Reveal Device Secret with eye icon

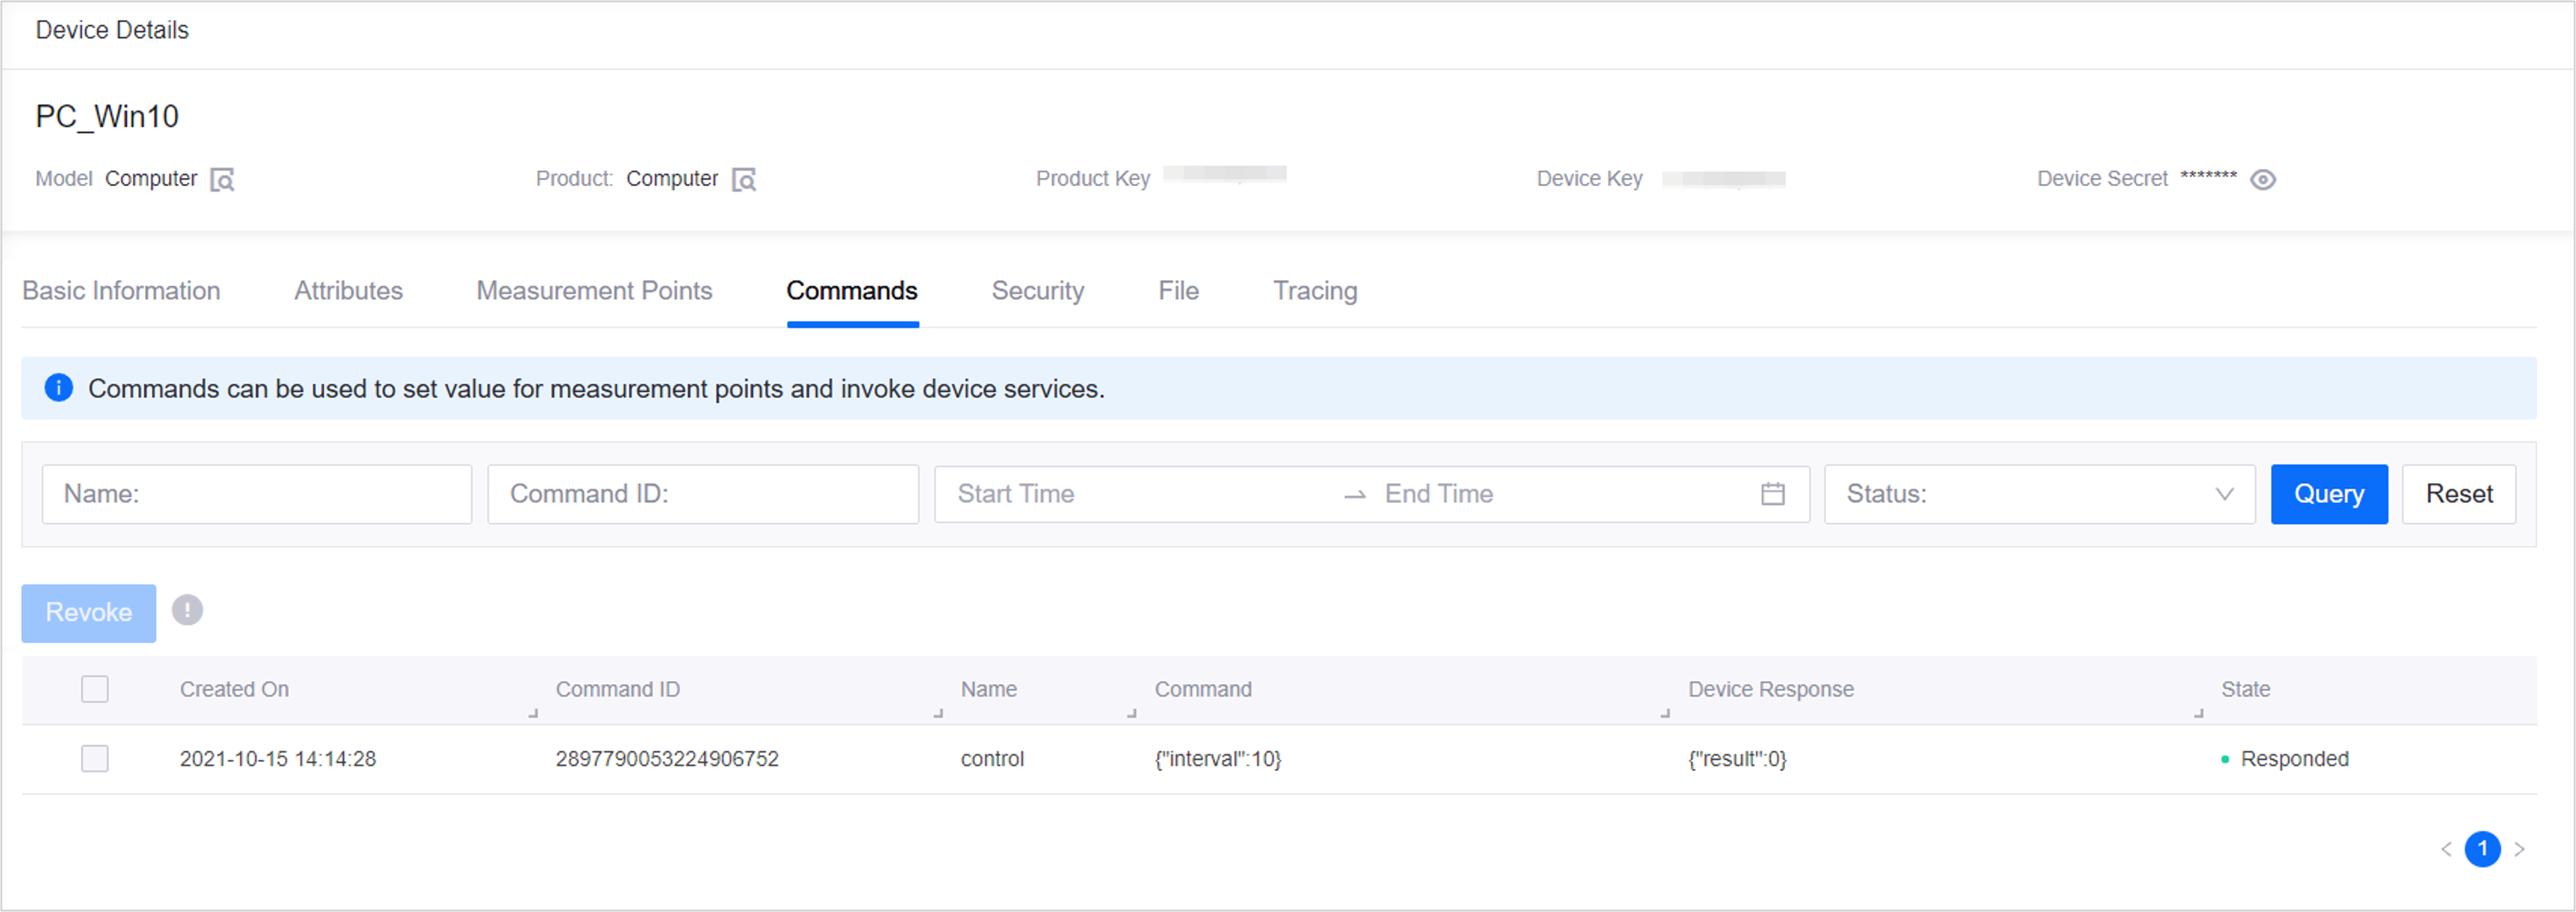pos(2262,180)
